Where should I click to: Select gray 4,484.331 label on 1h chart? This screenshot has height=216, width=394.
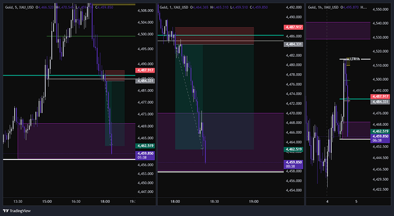click(380, 102)
